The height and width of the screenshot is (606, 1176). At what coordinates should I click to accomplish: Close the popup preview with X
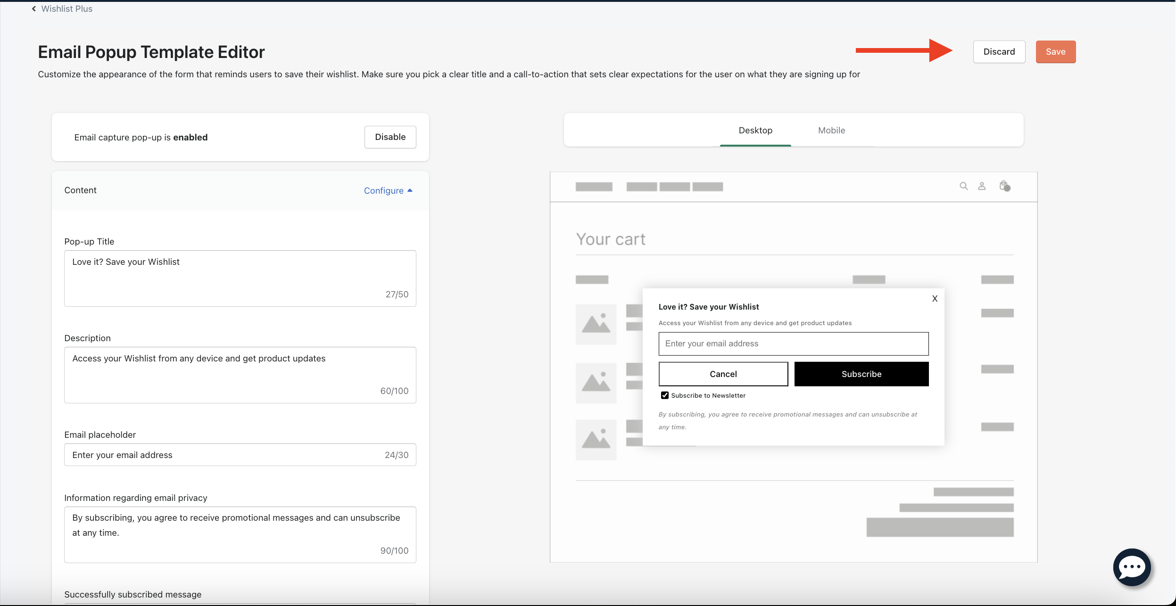[935, 299]
